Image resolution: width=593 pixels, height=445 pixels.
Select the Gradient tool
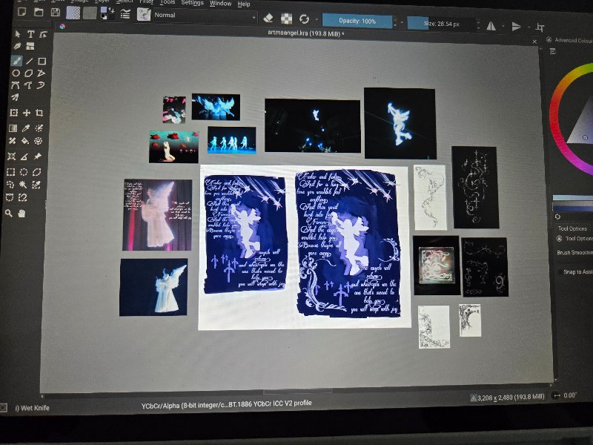[x=13, y=128]
